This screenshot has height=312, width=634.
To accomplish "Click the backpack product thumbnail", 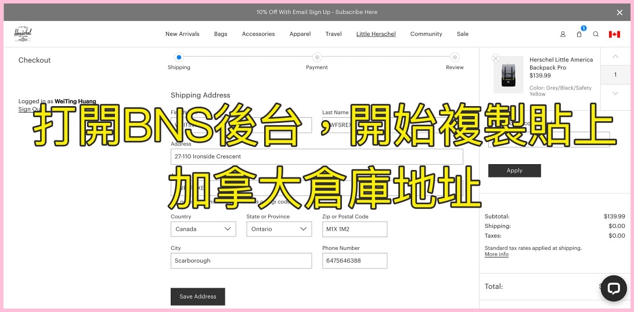I will [508, 75].
